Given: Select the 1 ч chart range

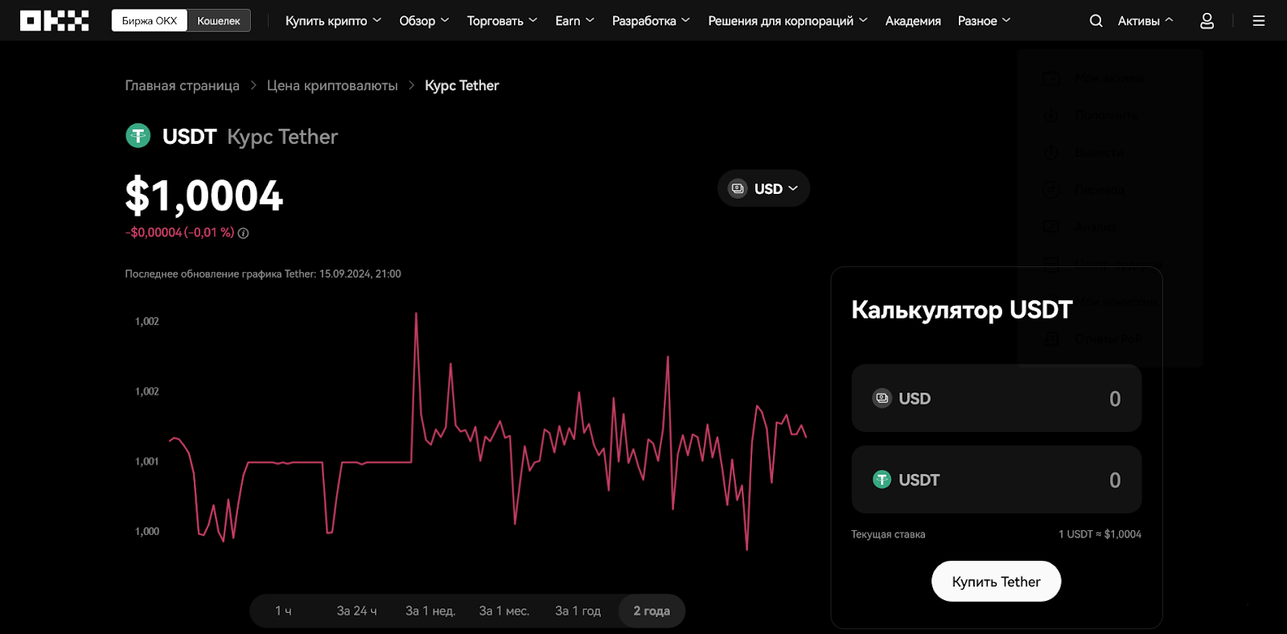Looking at the screenshot, I should coord(283,611).
